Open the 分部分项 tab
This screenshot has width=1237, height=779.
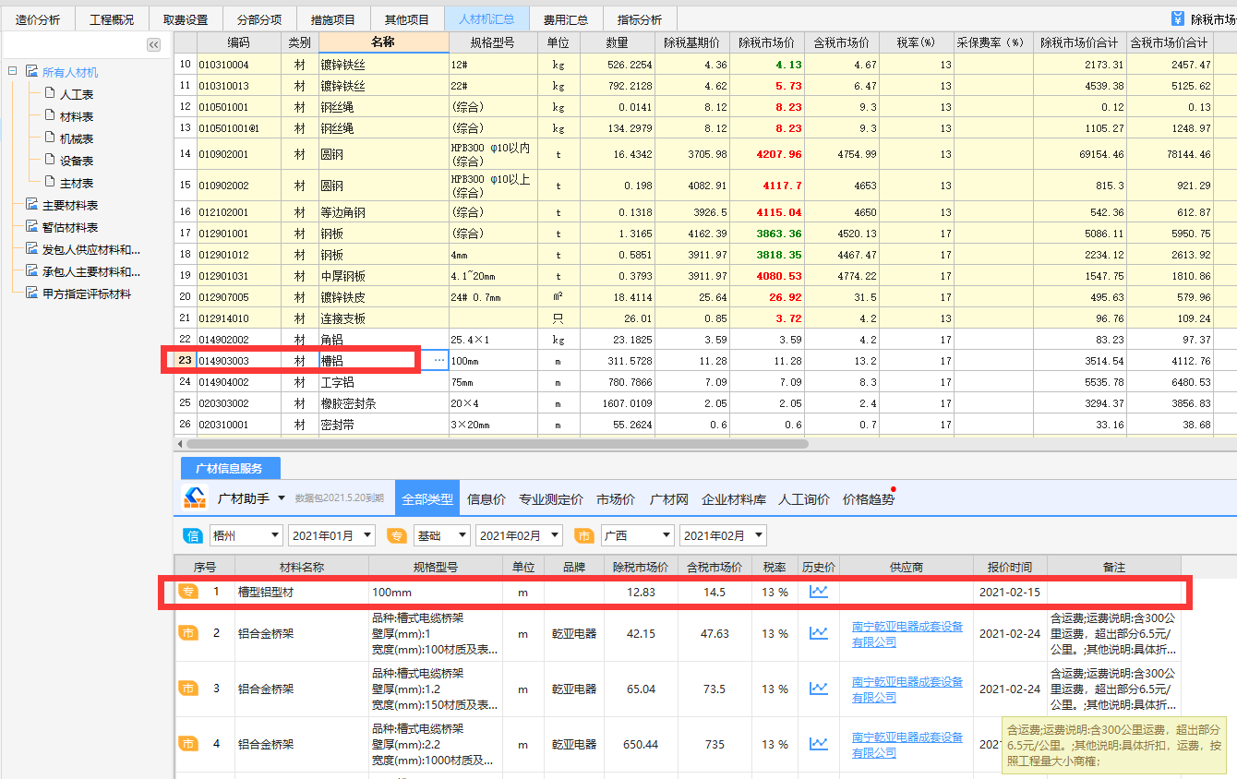pyautogui.click(x=259, y=19)
